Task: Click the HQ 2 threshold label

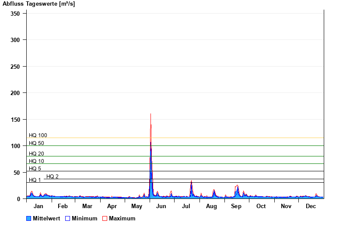Action: click(x=52, y=177)
